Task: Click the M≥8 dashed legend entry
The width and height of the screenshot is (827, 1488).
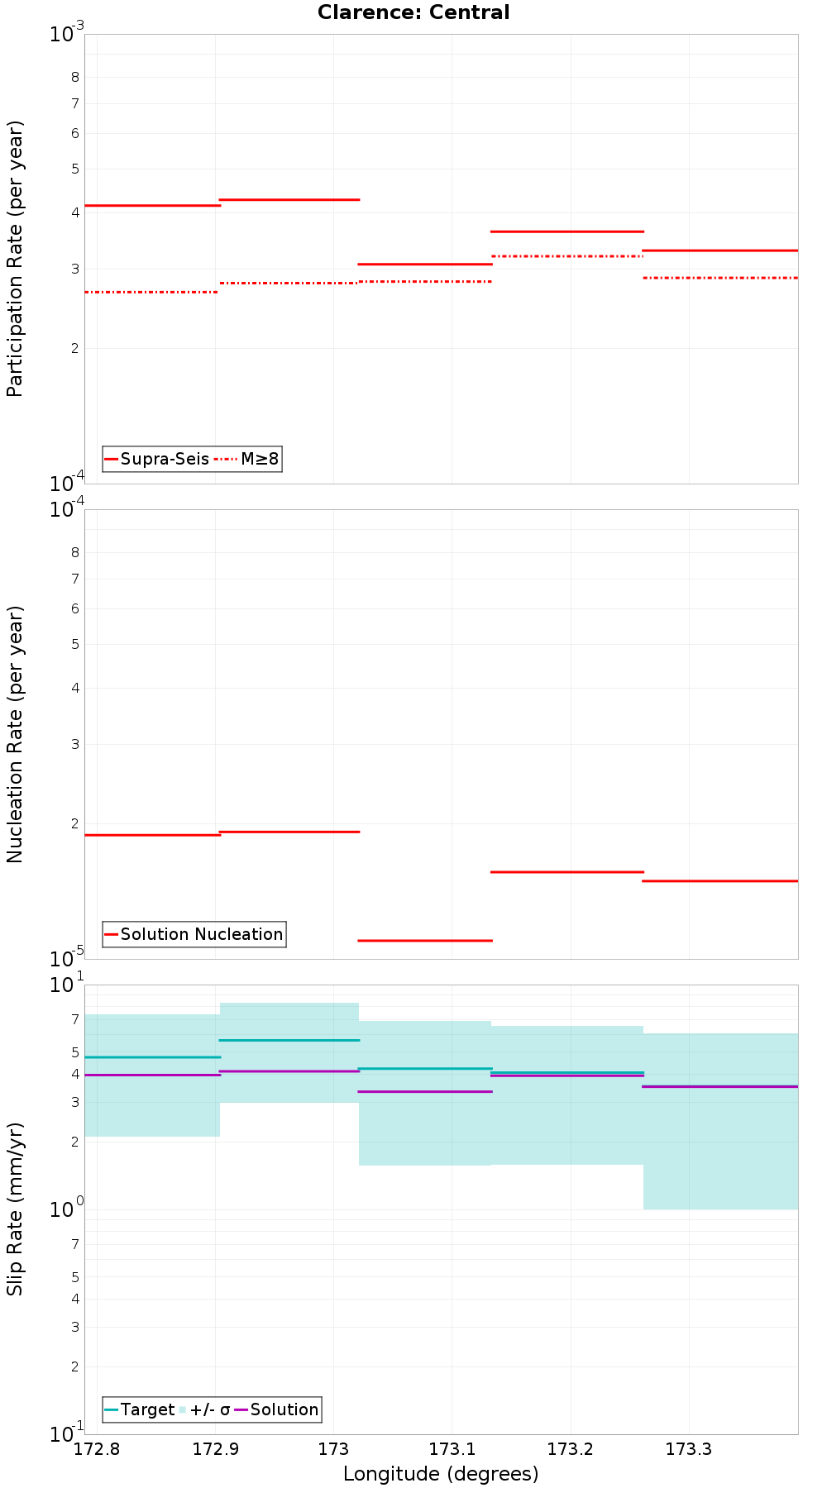Action: point(246,459)
